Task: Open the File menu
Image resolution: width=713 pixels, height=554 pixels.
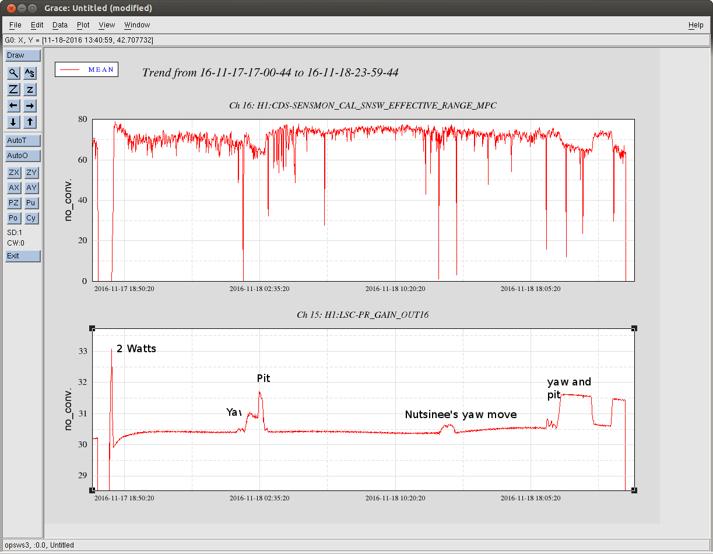Action: click(15, 25)
